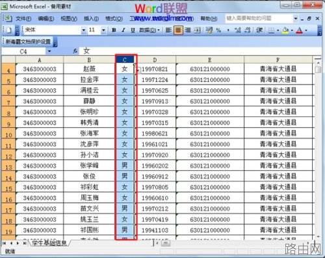This screenshot has height=258, width=325.
Task: Expand the antivirus toolbar options chevron
Action: [x=55, y=42]
